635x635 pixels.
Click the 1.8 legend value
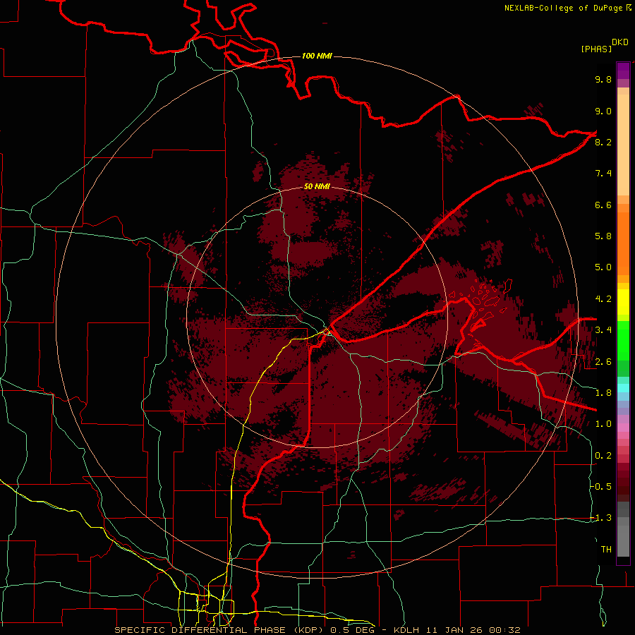click(603, 393)
